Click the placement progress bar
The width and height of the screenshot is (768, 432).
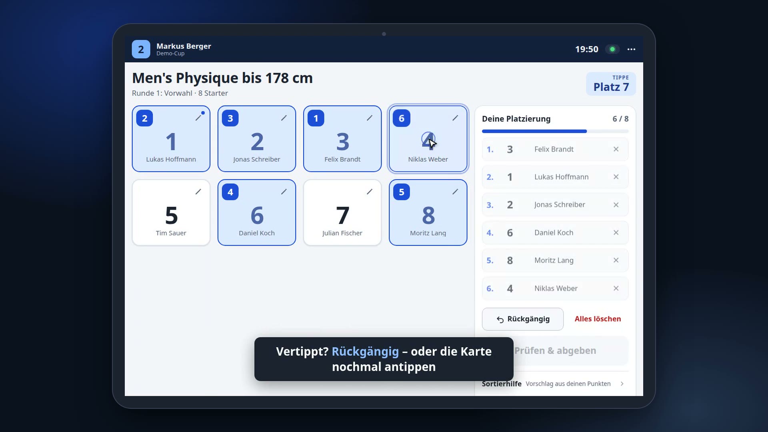point(555,131)
